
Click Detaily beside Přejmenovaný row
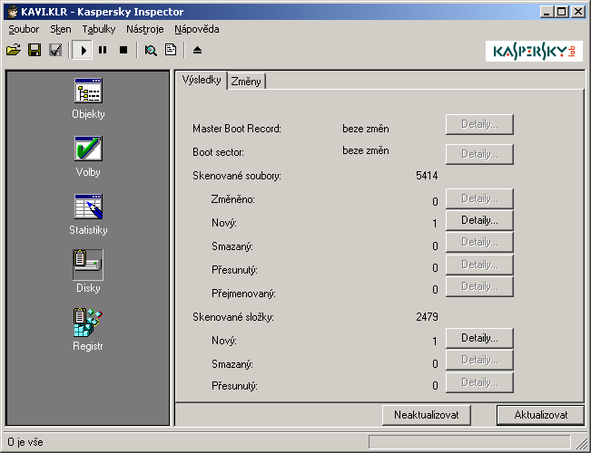coord(479,286)
